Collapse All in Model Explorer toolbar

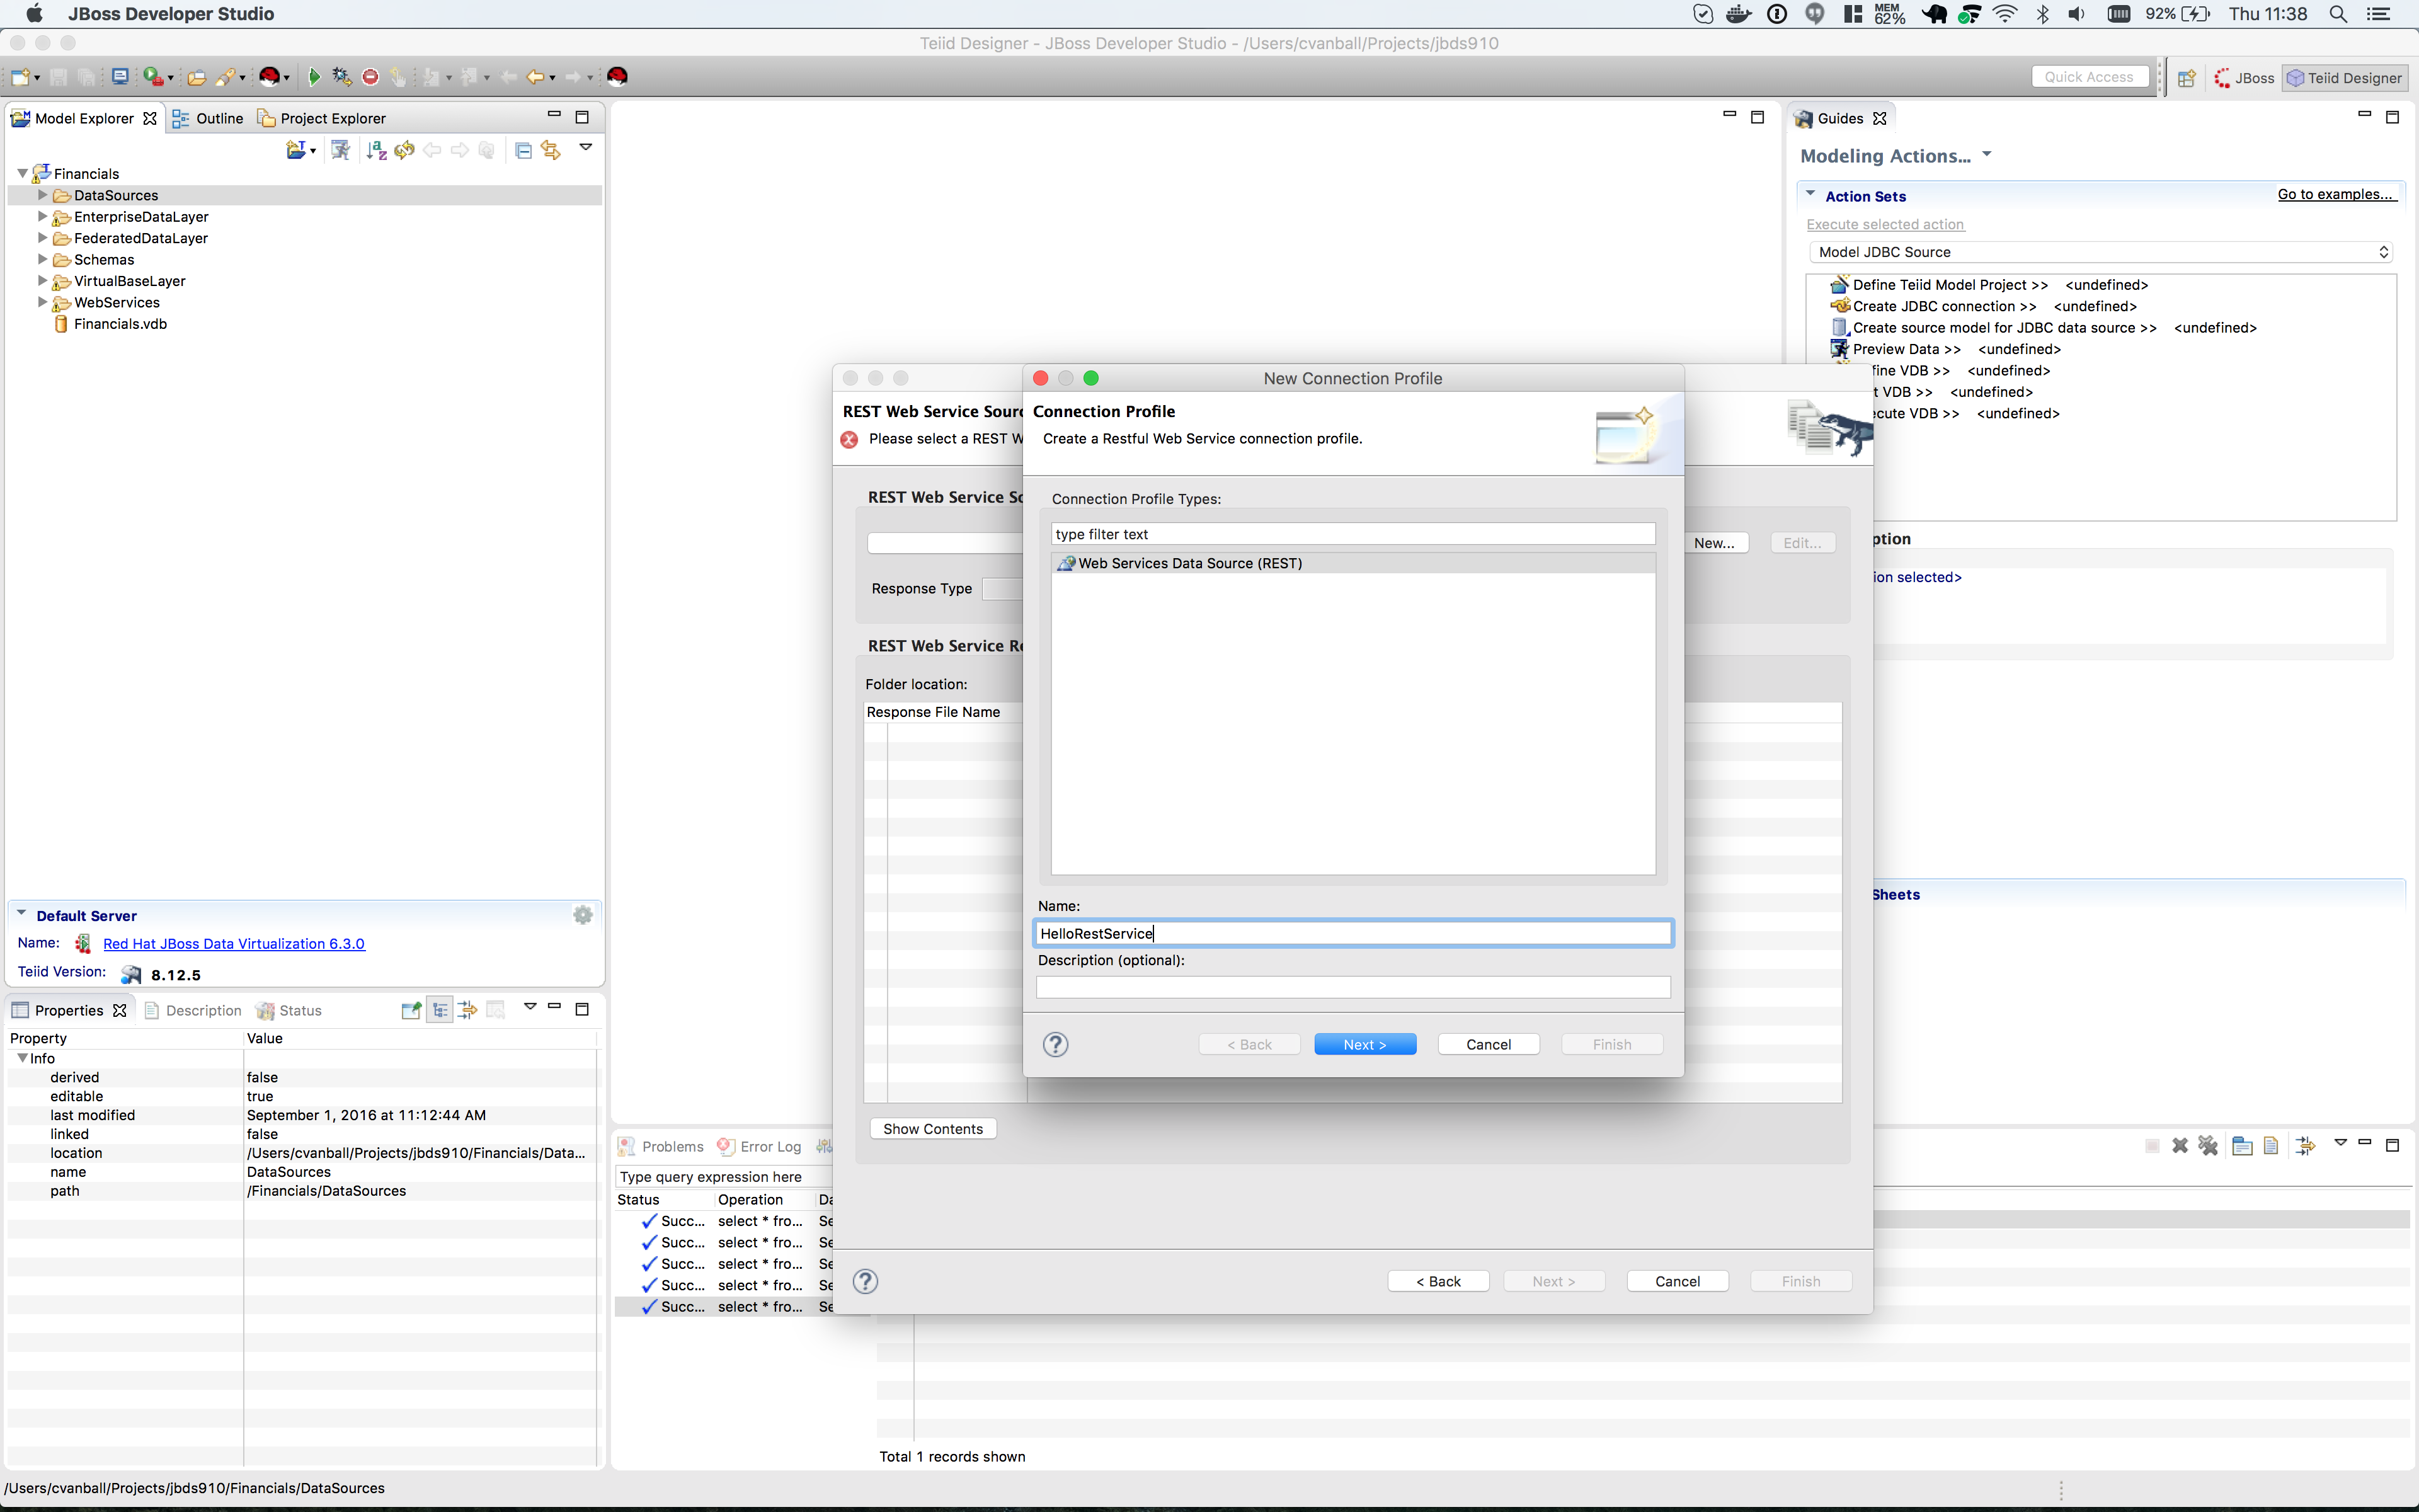(525, 150)
